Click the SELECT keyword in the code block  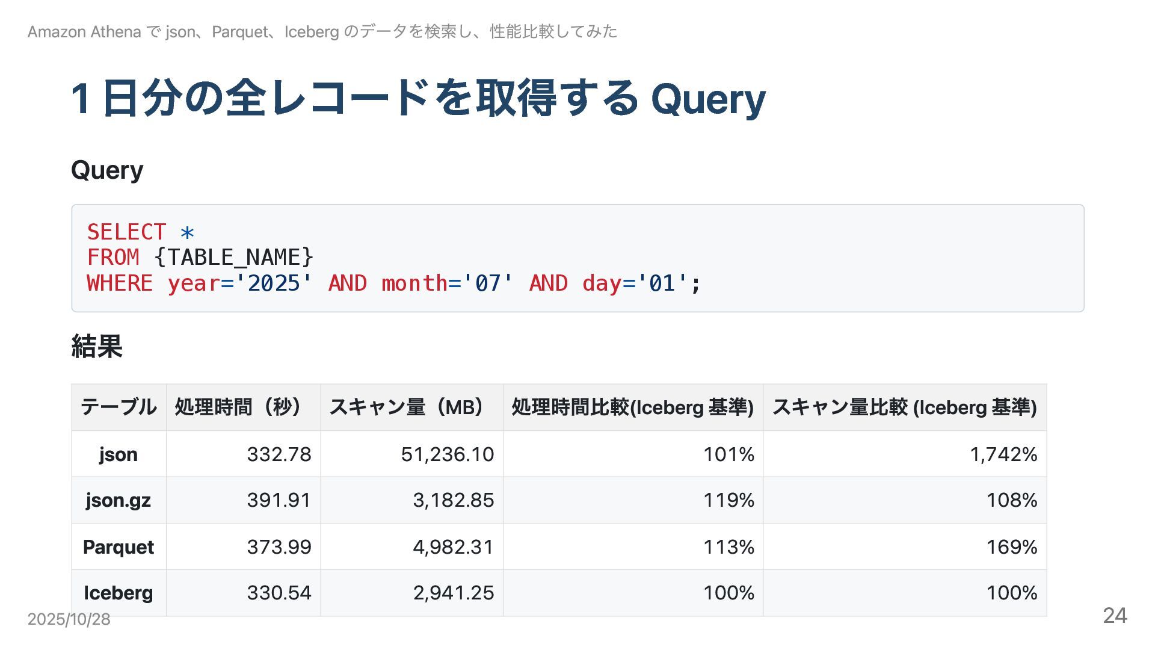tap(126, 232)
